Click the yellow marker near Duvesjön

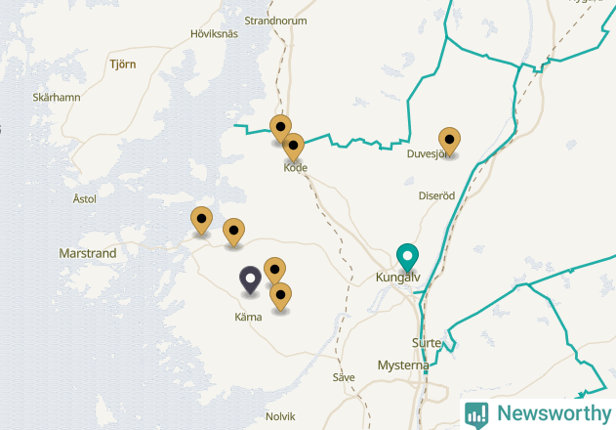click(449, 142)
